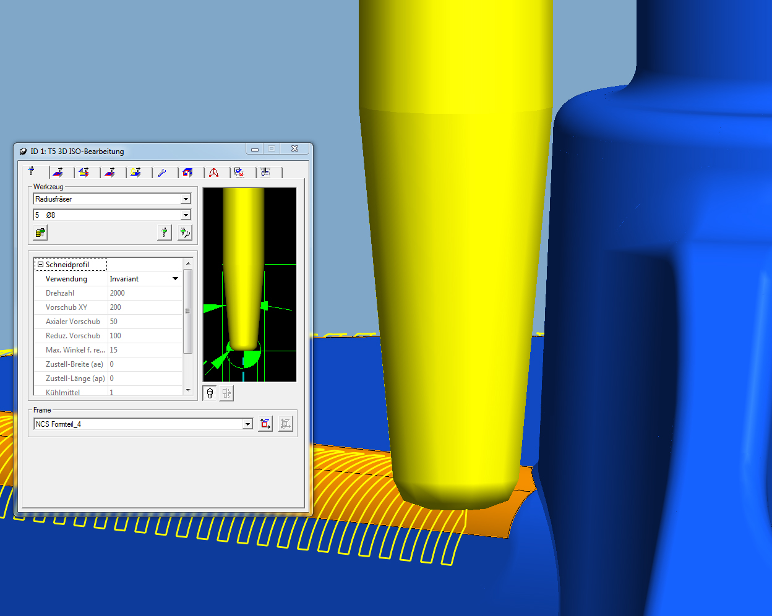Screen dimensions: 772x616
Task: Collapse the Schneidprofil group
Action: tap(40, 265)
